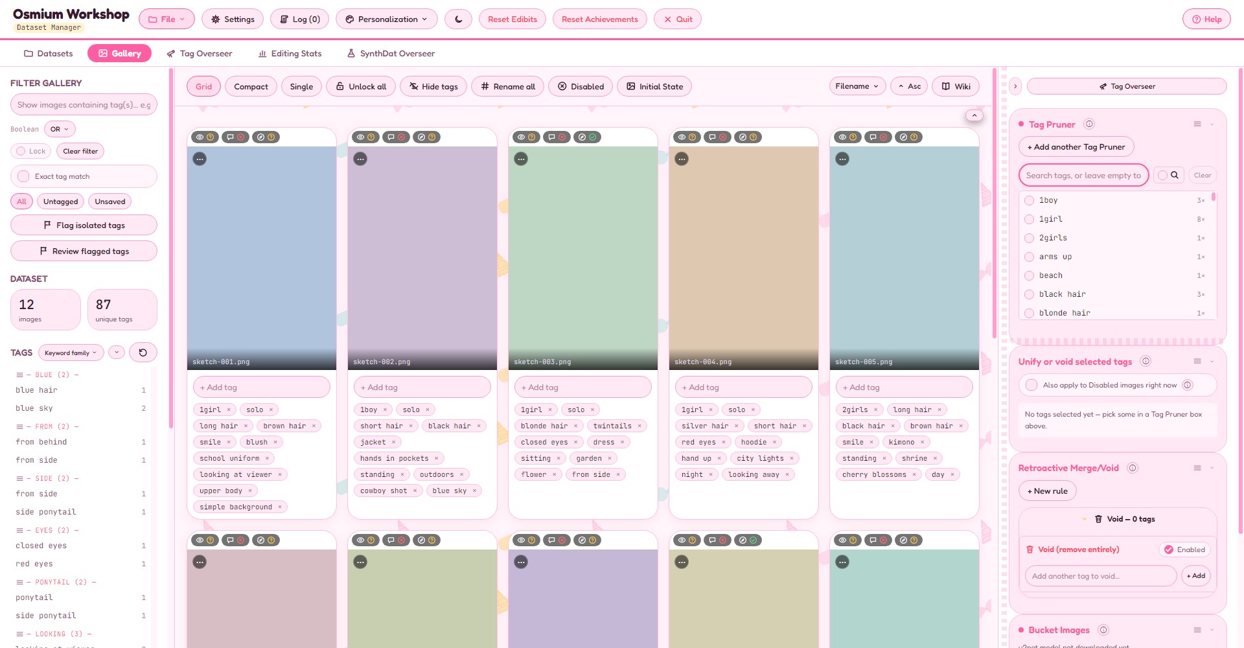Open the Keyword family grouping dropdown
The width and height of the screenshot is (1244, 648).
[71, 353]
